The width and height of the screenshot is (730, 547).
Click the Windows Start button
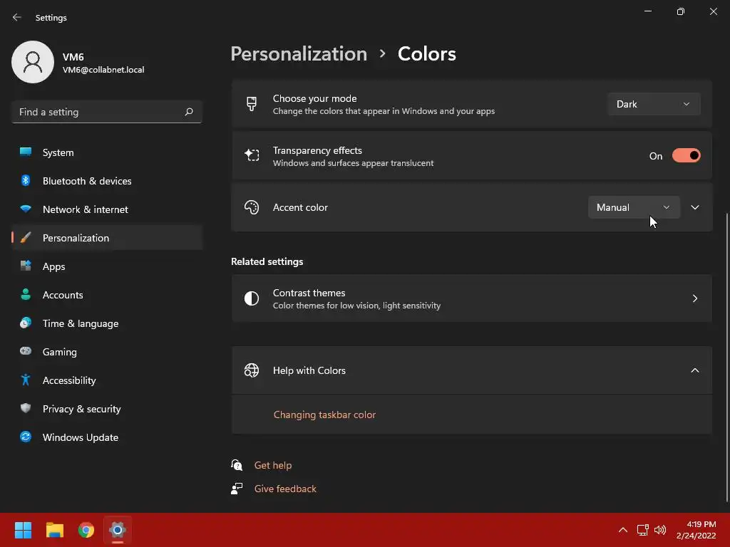(24, 530)
